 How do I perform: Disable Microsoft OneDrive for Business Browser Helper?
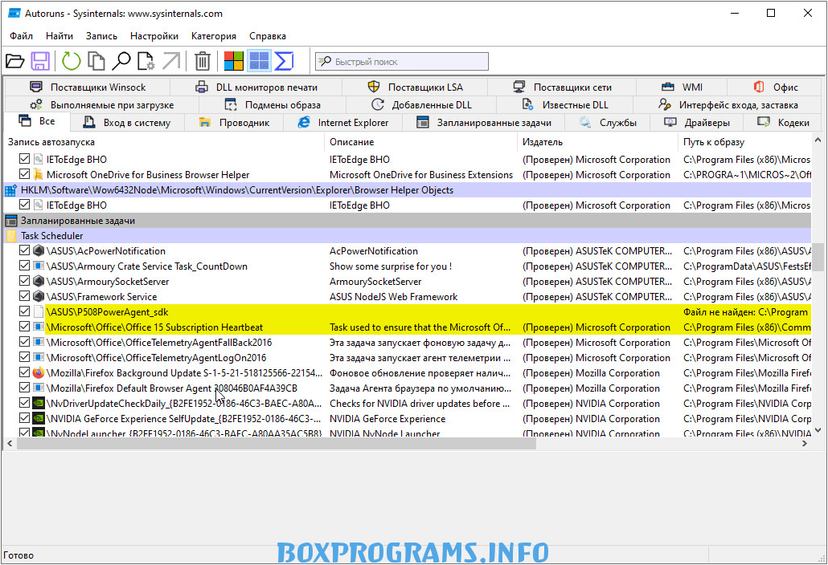[x=25, y=175]
